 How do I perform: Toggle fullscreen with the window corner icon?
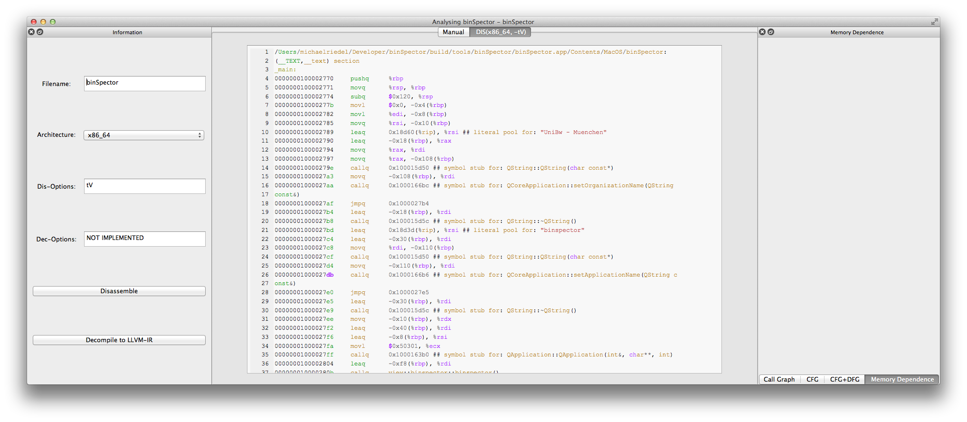point(934,22)
